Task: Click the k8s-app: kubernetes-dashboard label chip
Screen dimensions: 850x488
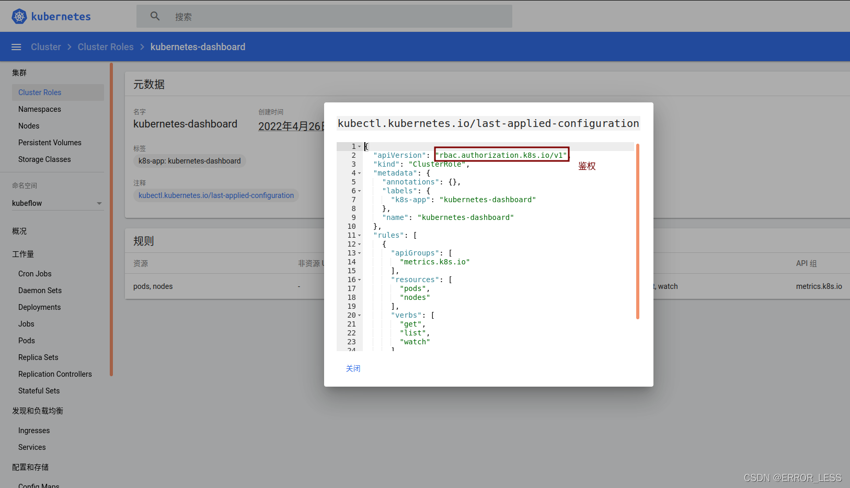Action: [189, 161]
